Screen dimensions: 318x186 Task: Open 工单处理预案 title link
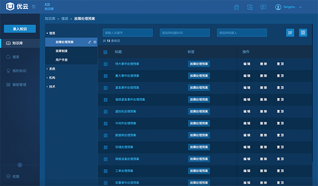tap(124, 171)
